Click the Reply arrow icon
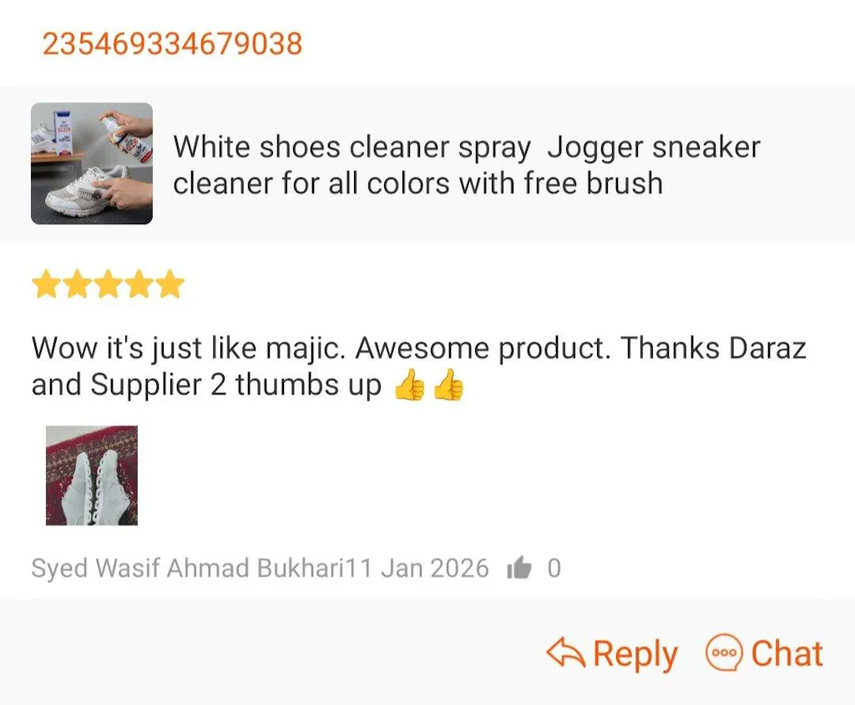The image size is (855, 705). pyautogui.click(x=566, y=652)
